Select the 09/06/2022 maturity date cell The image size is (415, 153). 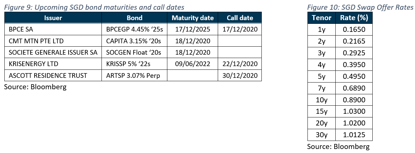[193, 64]
